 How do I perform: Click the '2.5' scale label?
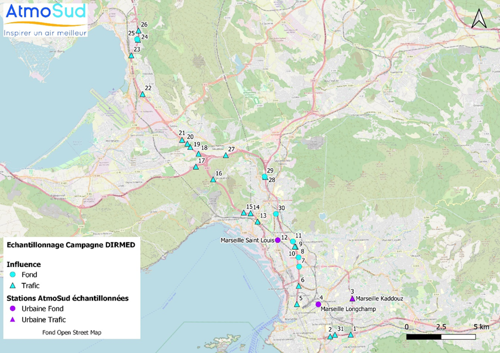(441, 327)
